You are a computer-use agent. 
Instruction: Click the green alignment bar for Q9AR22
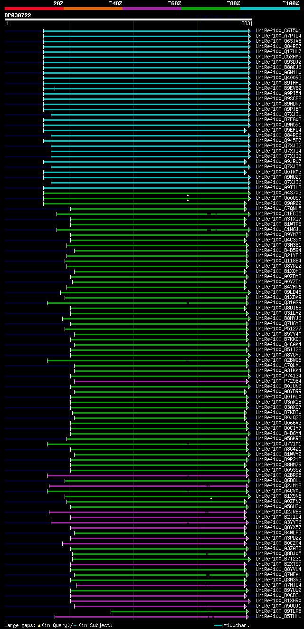point(145,203)
